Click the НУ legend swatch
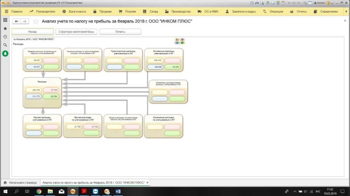This screenshot has height=196, width=350. [177, 43]
